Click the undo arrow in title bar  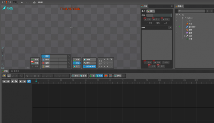pyautogui.click(x=25, y=2)
